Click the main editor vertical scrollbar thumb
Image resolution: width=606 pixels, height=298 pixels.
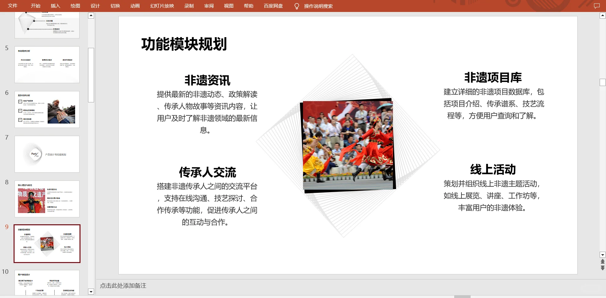point(603,82)
